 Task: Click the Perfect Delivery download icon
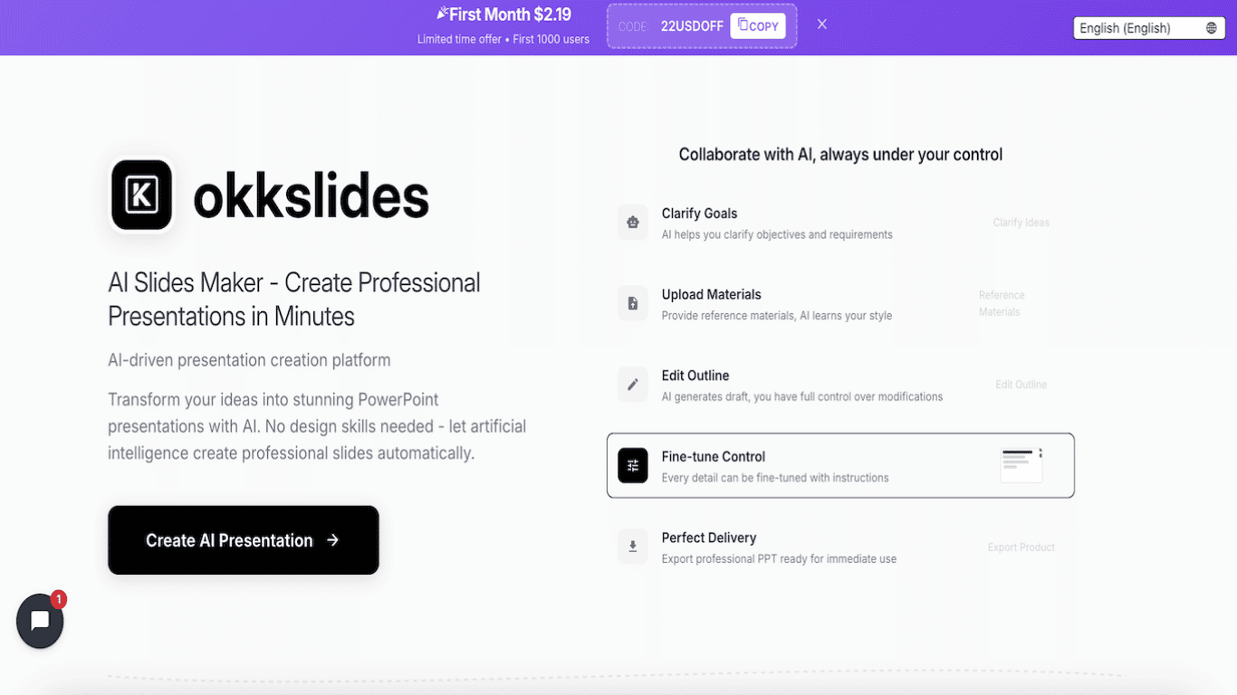pos(632,547)
